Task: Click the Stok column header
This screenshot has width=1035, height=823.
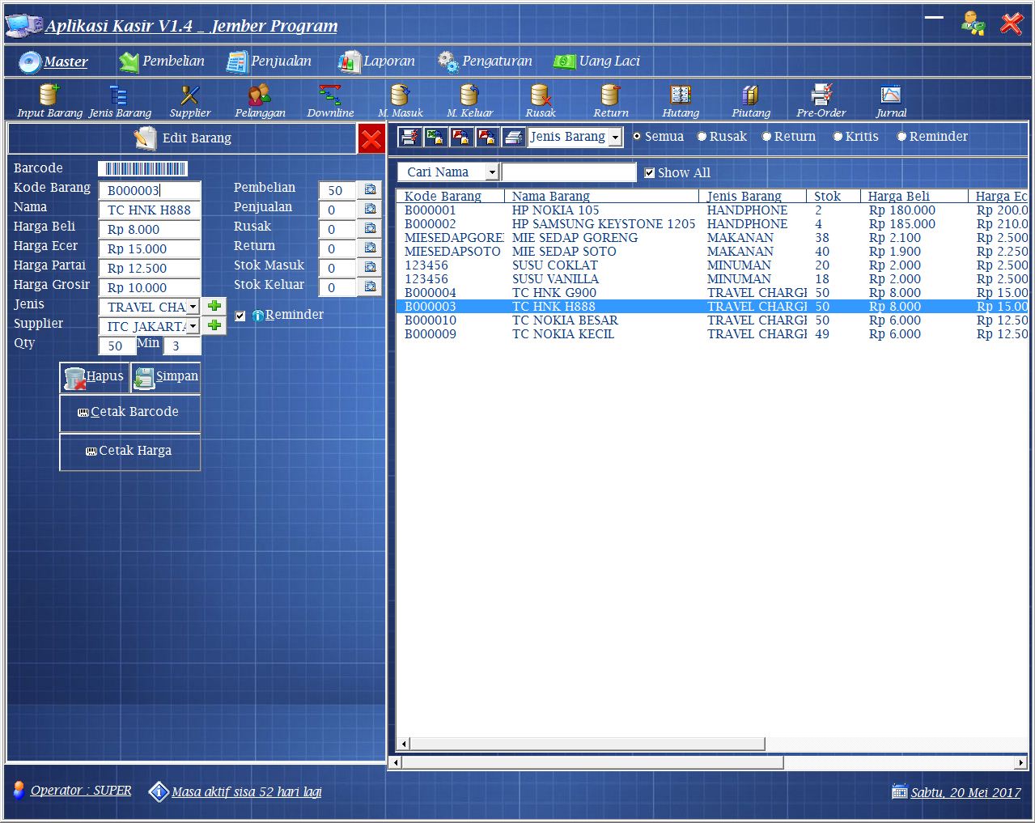Action: pyautogui.click(x=834, y=196)
